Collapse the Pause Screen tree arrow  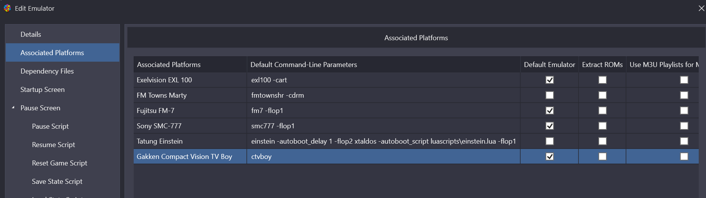(x=13, y=108)
